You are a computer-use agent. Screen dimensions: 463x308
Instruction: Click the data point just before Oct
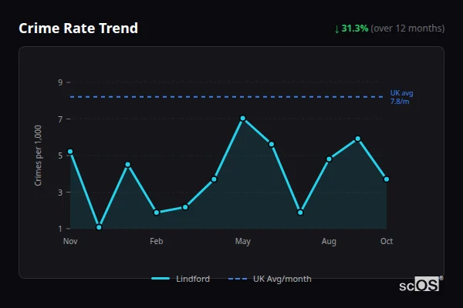pyautogui.click(x=357, y=139)
